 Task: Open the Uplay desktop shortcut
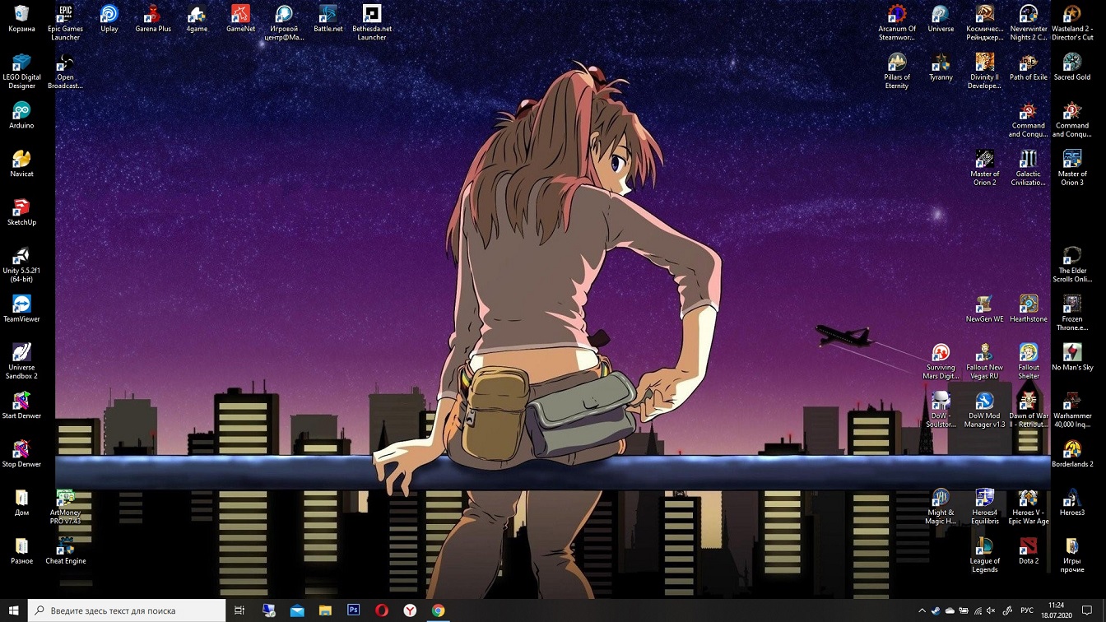click(109, 20)
